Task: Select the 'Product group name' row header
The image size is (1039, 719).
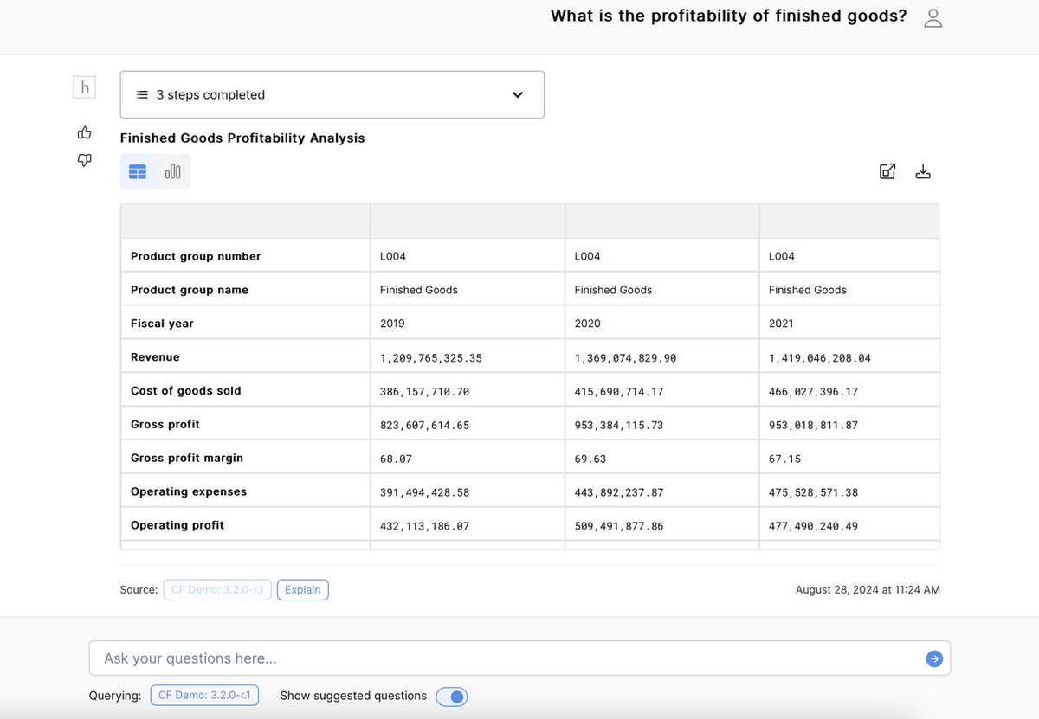Action: point(190,290)
